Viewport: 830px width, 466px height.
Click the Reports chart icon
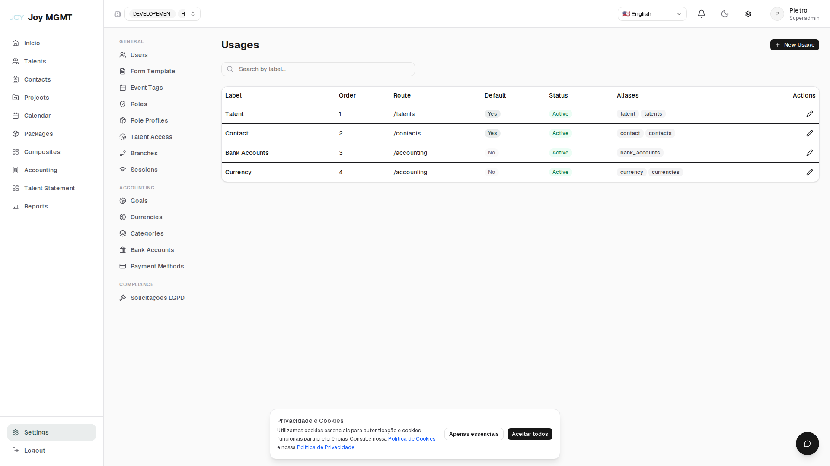(16, 206)
